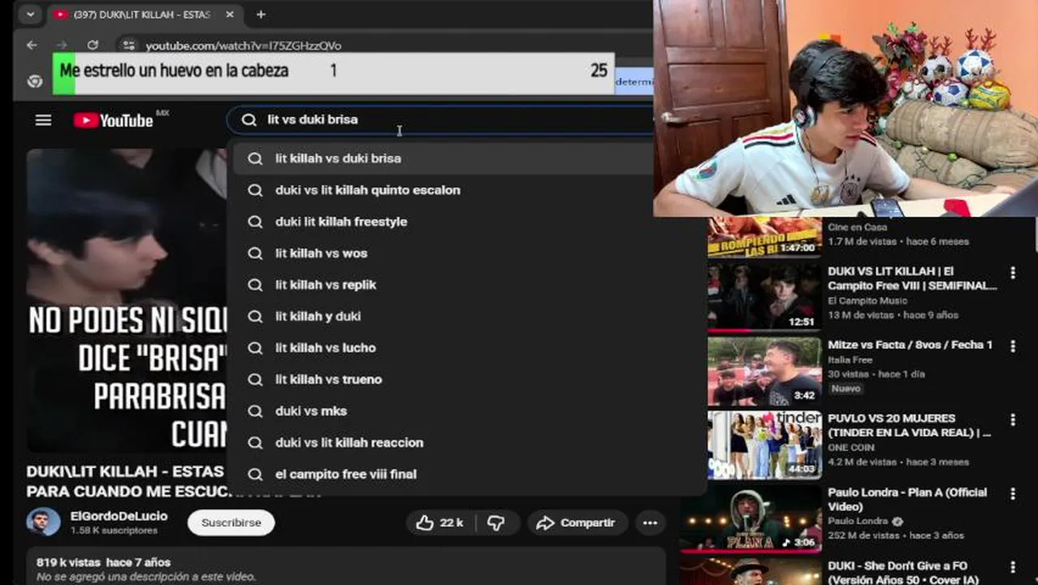1038x585 pixels.
Task: Open options menu for DUKI VS LIT KILLAH video
Action: (1013, 273)
